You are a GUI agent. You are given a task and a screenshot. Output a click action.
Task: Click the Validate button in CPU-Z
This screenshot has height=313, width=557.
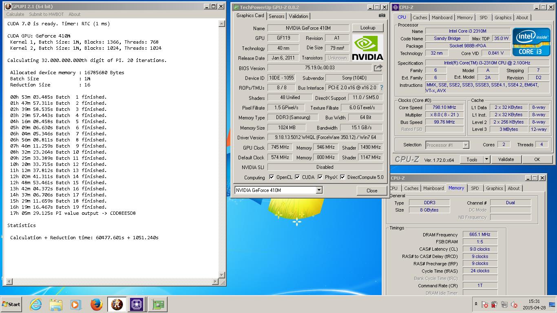coord(506,159)
